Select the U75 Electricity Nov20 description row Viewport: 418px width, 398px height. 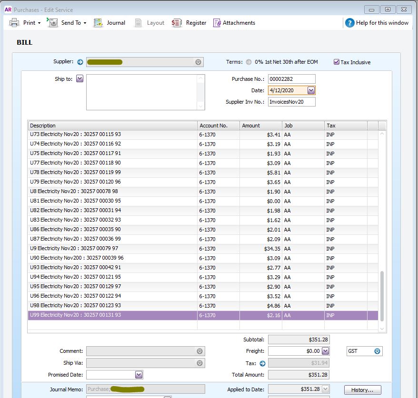click(112, 154)
